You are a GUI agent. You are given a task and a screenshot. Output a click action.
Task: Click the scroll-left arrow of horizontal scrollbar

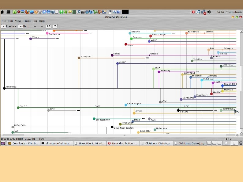[x=2, y=135]
